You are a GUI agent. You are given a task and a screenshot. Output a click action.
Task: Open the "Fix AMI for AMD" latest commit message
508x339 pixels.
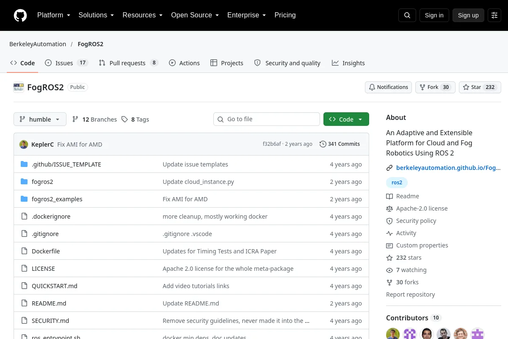click(x=80, y=144)
